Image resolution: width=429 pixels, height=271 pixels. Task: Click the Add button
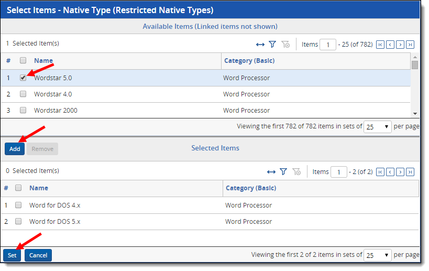coord(15,149)
